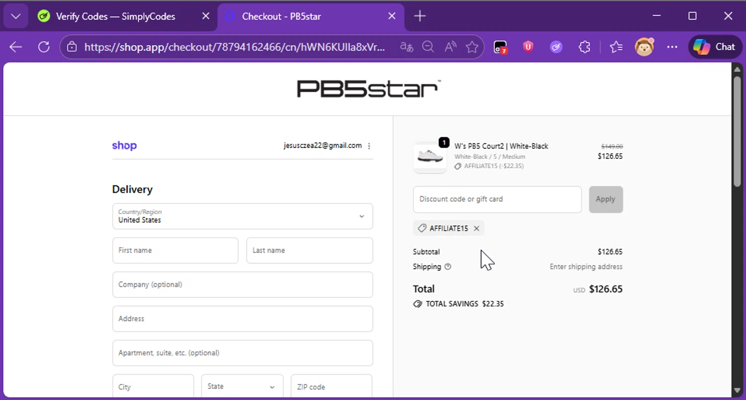Open a new browser tab
746x400 pixels.
pyautogui.click(x=420, y=16)
